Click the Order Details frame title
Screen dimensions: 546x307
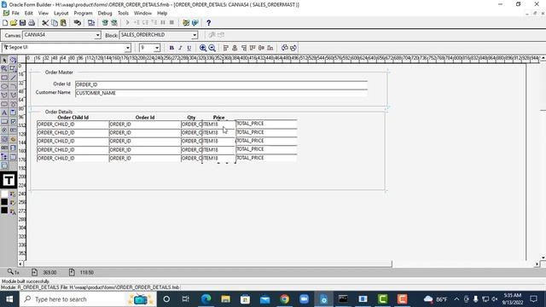[x=59, y=112]
